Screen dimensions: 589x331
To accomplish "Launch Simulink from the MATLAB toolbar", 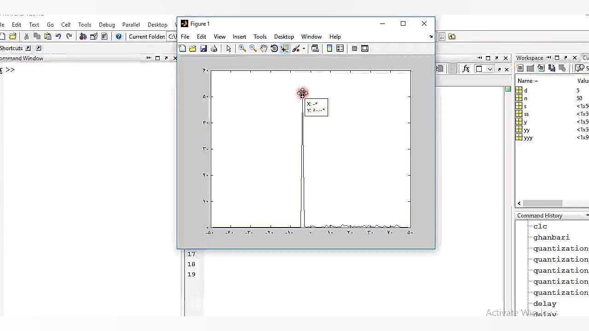I will 83,36.
